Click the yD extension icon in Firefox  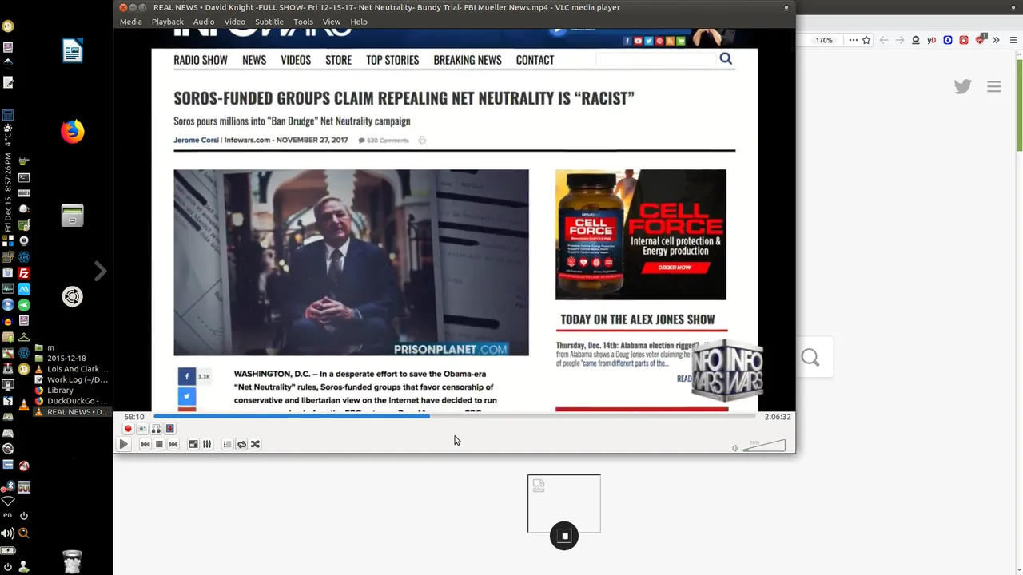[x=931, y=40]
